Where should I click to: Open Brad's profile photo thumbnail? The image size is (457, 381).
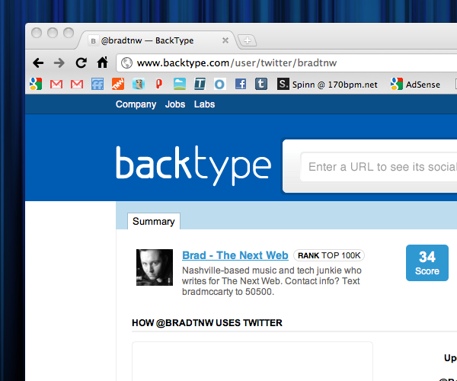(x=155, y=267)
